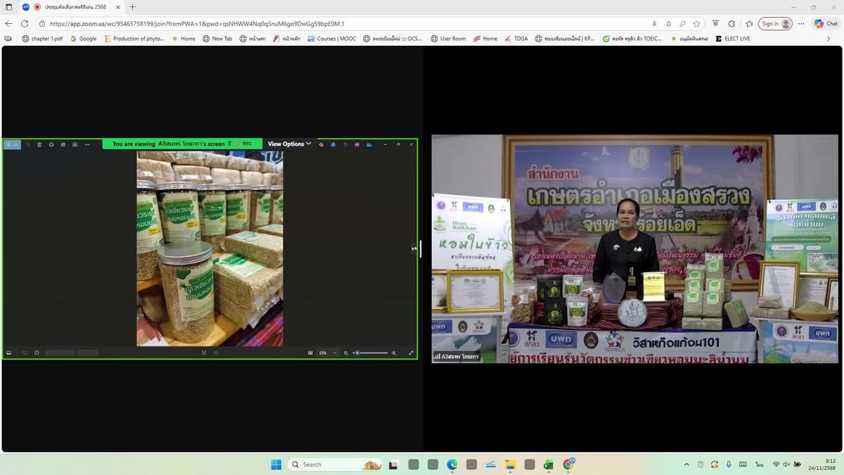This screenshot has height=475, width=844.
Task: Click the three-dots menu in the shared photo viewer
Action: click(x=87, y=144)
